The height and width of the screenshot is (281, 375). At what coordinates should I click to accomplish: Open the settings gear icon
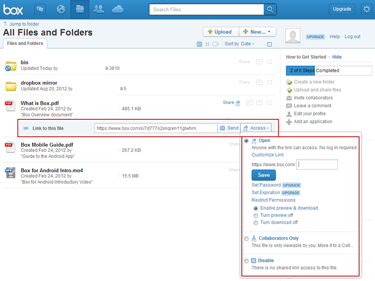pos(366,9)
